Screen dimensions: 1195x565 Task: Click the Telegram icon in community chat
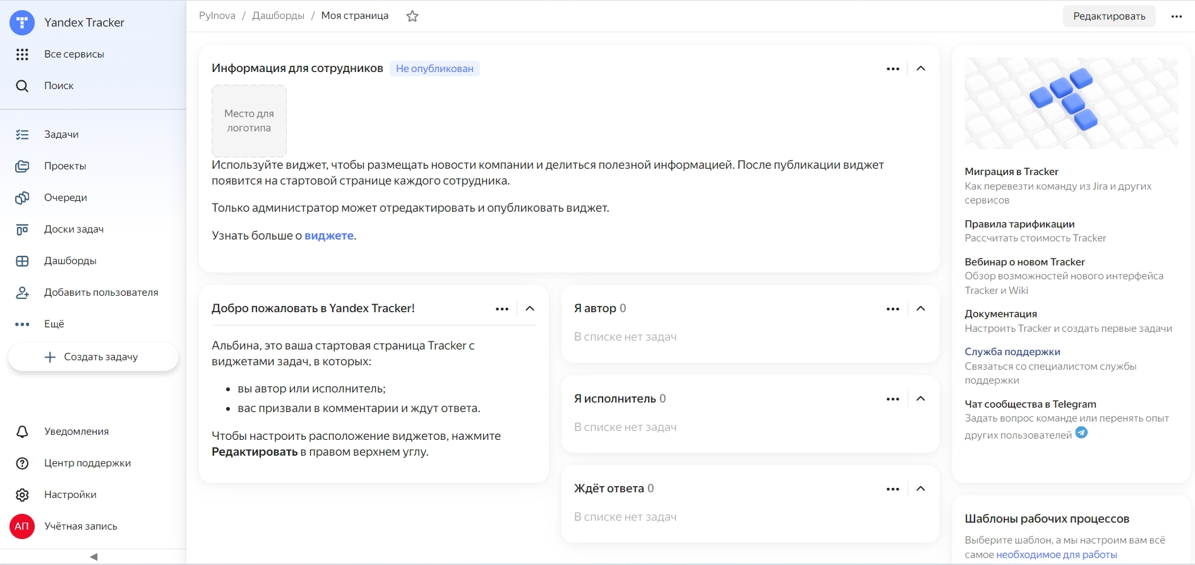pos(1081,433)
